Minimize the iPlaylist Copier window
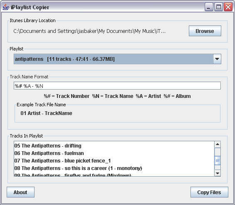 [209, 7]
